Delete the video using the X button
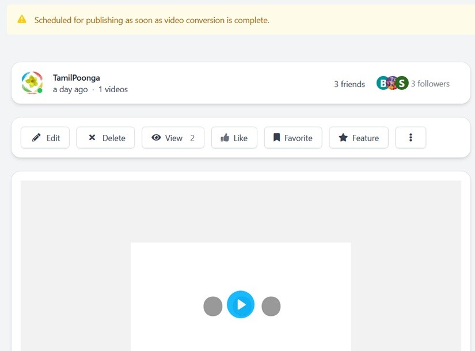The height and width of the screenshot is (351, 475). [x=105, y=138]
